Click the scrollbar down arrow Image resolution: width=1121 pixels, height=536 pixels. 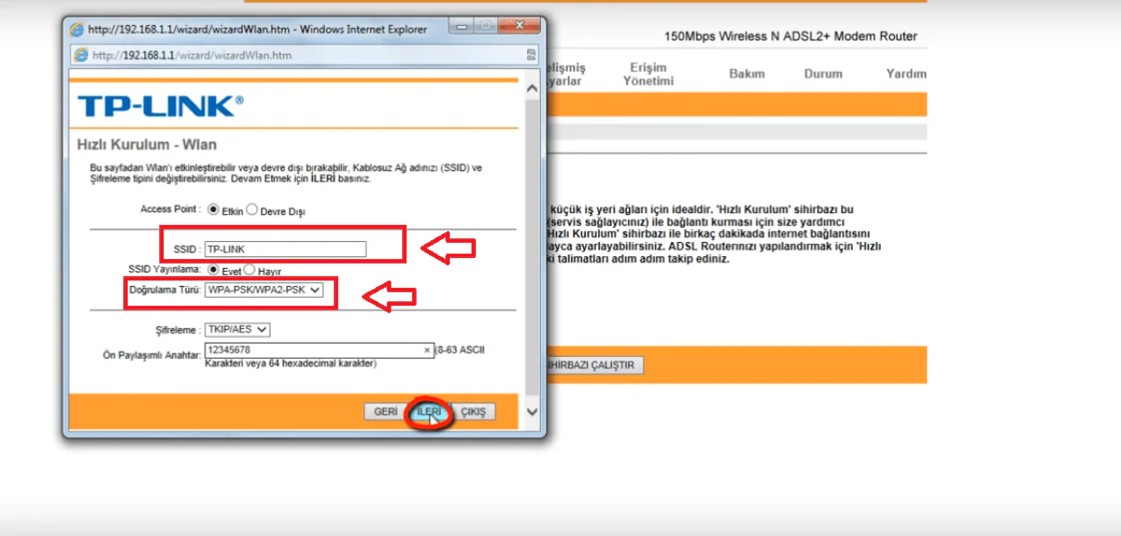coord(531,411)
